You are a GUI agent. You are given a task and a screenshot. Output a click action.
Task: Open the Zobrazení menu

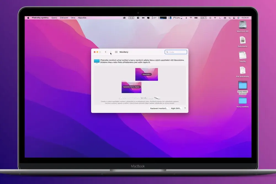tap(64, 18)
